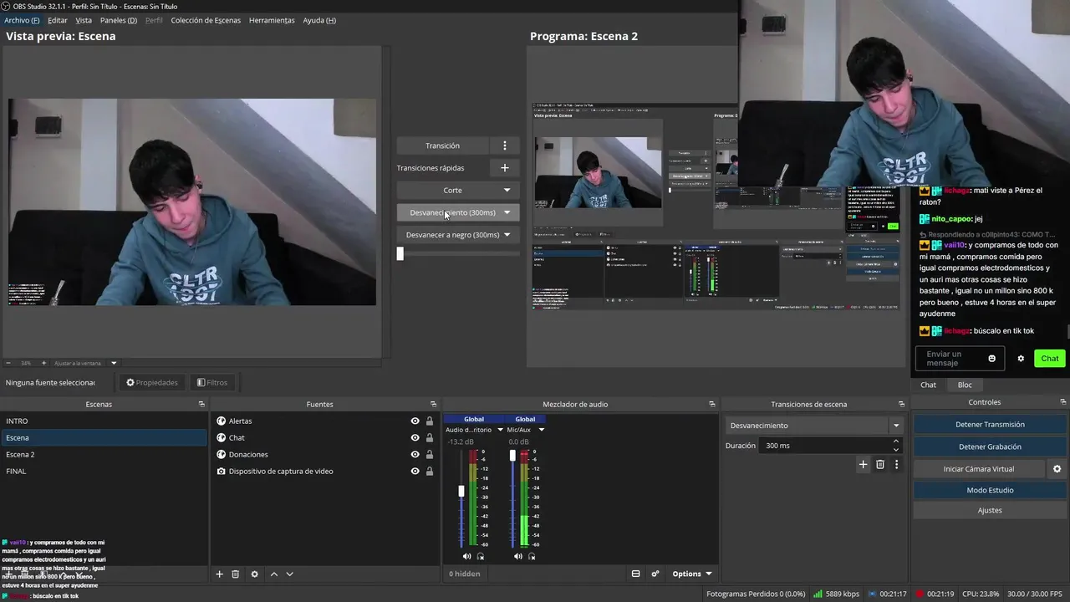Click the Transición button
1070x602 pixels.
point(442,145)
